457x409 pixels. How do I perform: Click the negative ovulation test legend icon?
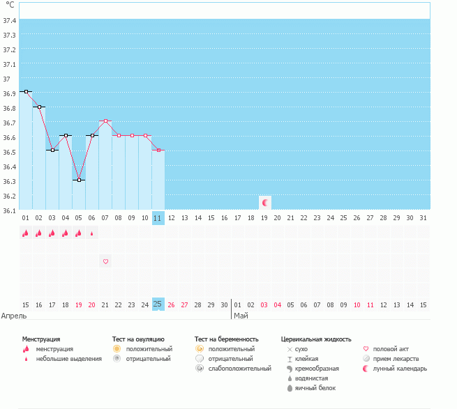117,358
